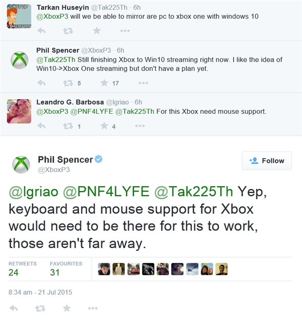The height and width of the screenshot is (320, 302).
Task: Open more options on Tarkan Huseyin's tweet
Action: pyautogui.click(x=125, y=31)
